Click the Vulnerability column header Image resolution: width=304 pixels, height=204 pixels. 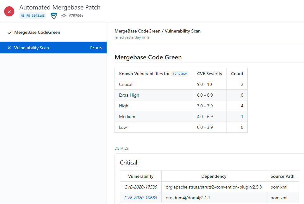tap(141, 176)
